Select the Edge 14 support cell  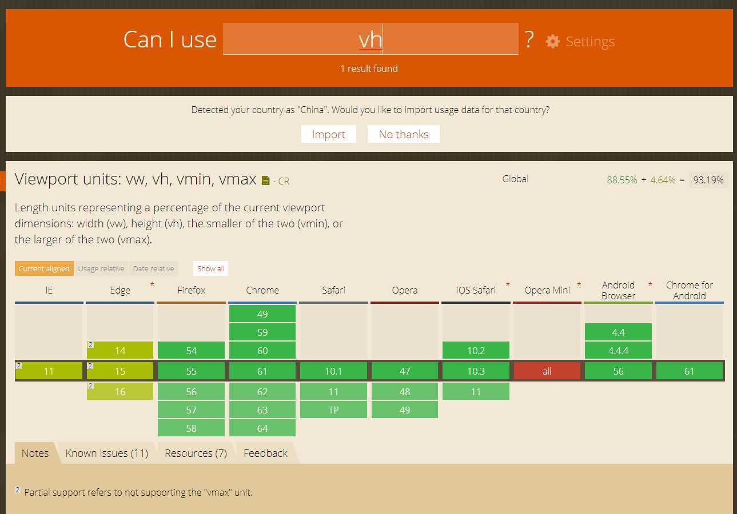click(x=120, y=351)
